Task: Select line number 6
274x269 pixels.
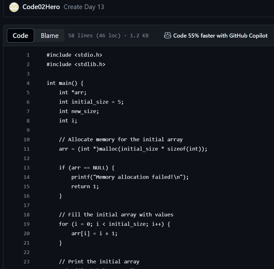Action: tap(28, 102)
